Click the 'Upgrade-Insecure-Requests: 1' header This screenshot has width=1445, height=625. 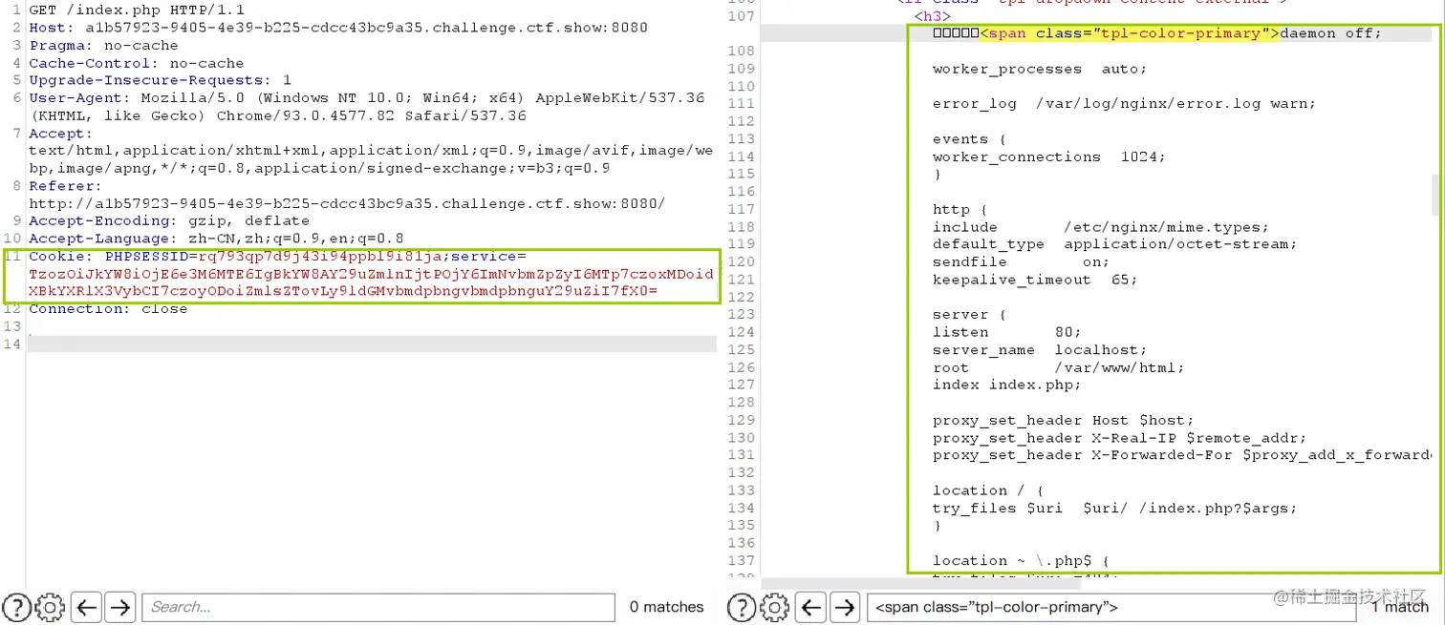(x=161, y=80)
